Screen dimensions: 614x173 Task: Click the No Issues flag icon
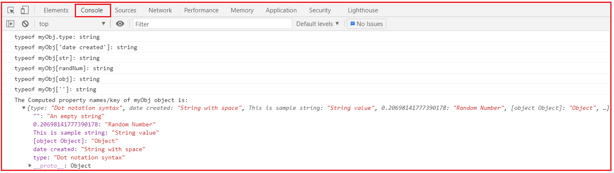coord(352,24)
